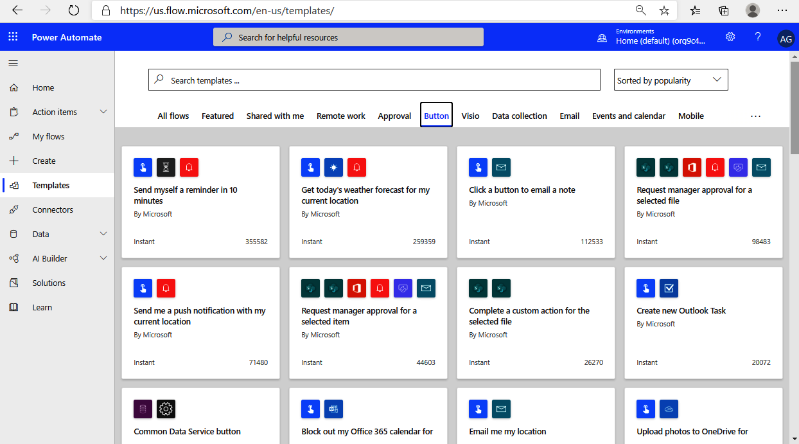
Task: Switch to Events and calendar tab
Action: tap(629, 116)
